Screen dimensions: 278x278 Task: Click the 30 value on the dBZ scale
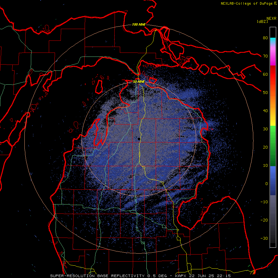pyautogui.click(x=265, y=129)
